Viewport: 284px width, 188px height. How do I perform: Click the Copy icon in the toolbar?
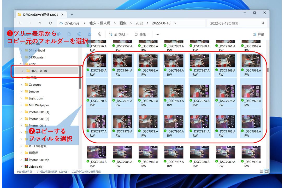tap(59, 34)
